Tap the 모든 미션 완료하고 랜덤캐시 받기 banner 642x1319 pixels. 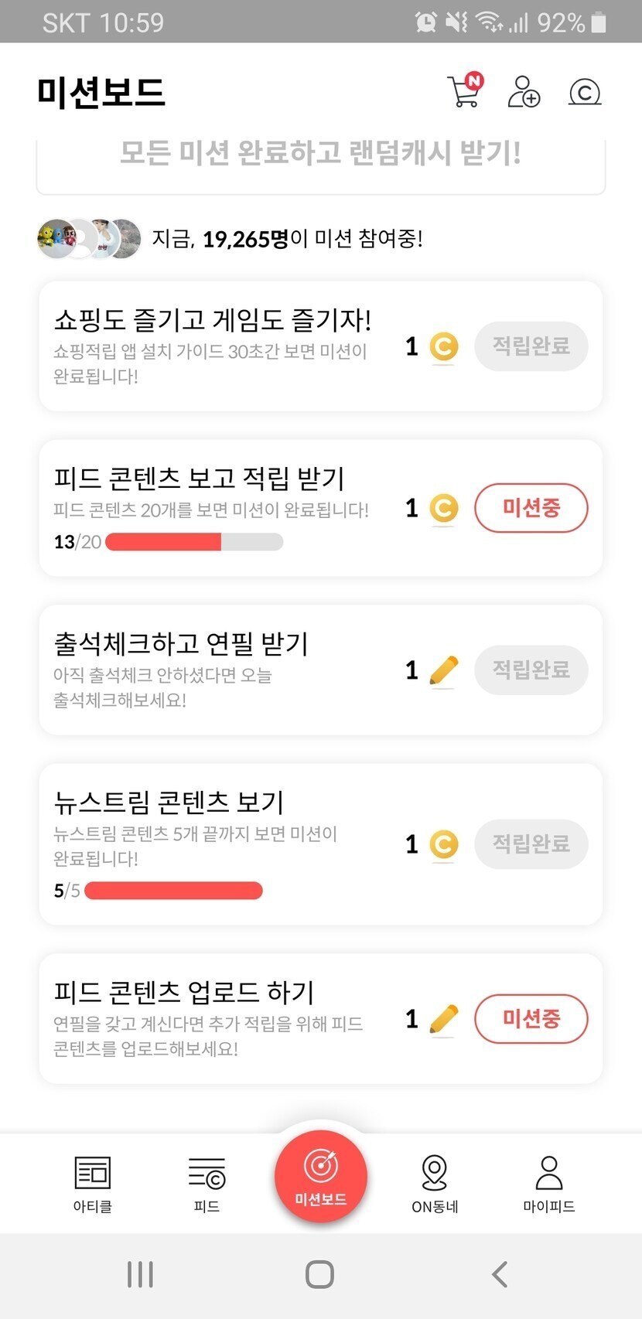coord(321,155)
